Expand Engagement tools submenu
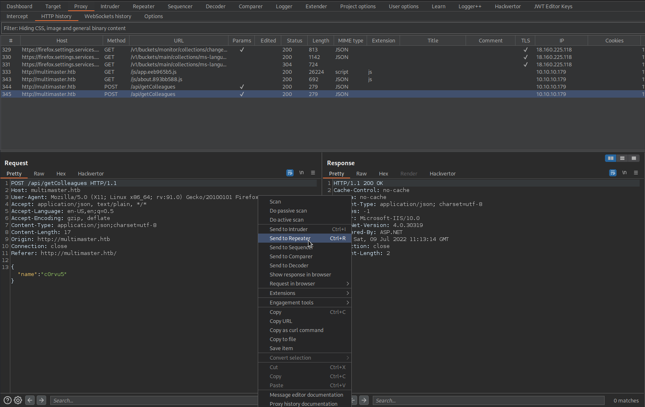The image size is (645, 407). coord(304,302)
